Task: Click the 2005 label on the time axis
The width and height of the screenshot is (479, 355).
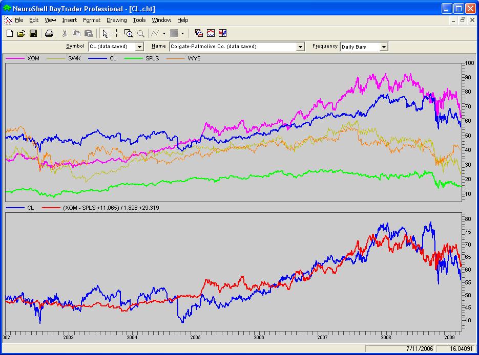Action: pos(196,337)
